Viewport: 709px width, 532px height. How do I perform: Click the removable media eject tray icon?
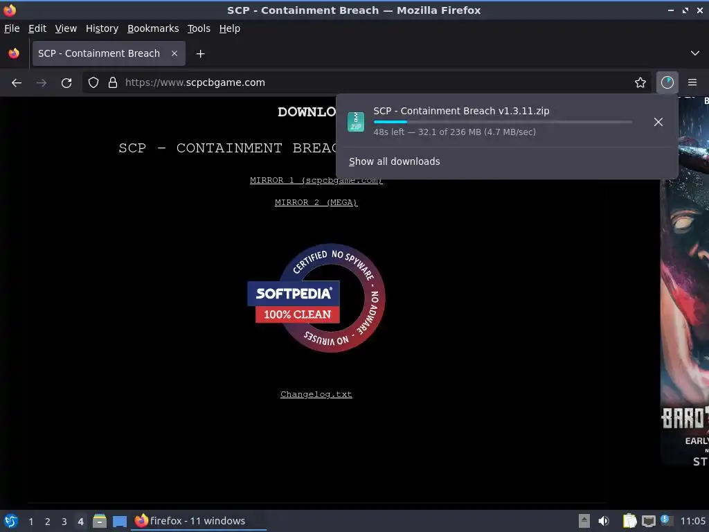(x=584, y=521)
